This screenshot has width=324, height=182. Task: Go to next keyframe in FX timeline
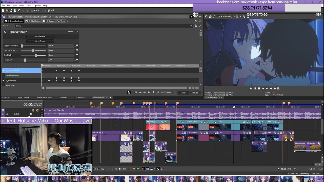coord(145,93)
